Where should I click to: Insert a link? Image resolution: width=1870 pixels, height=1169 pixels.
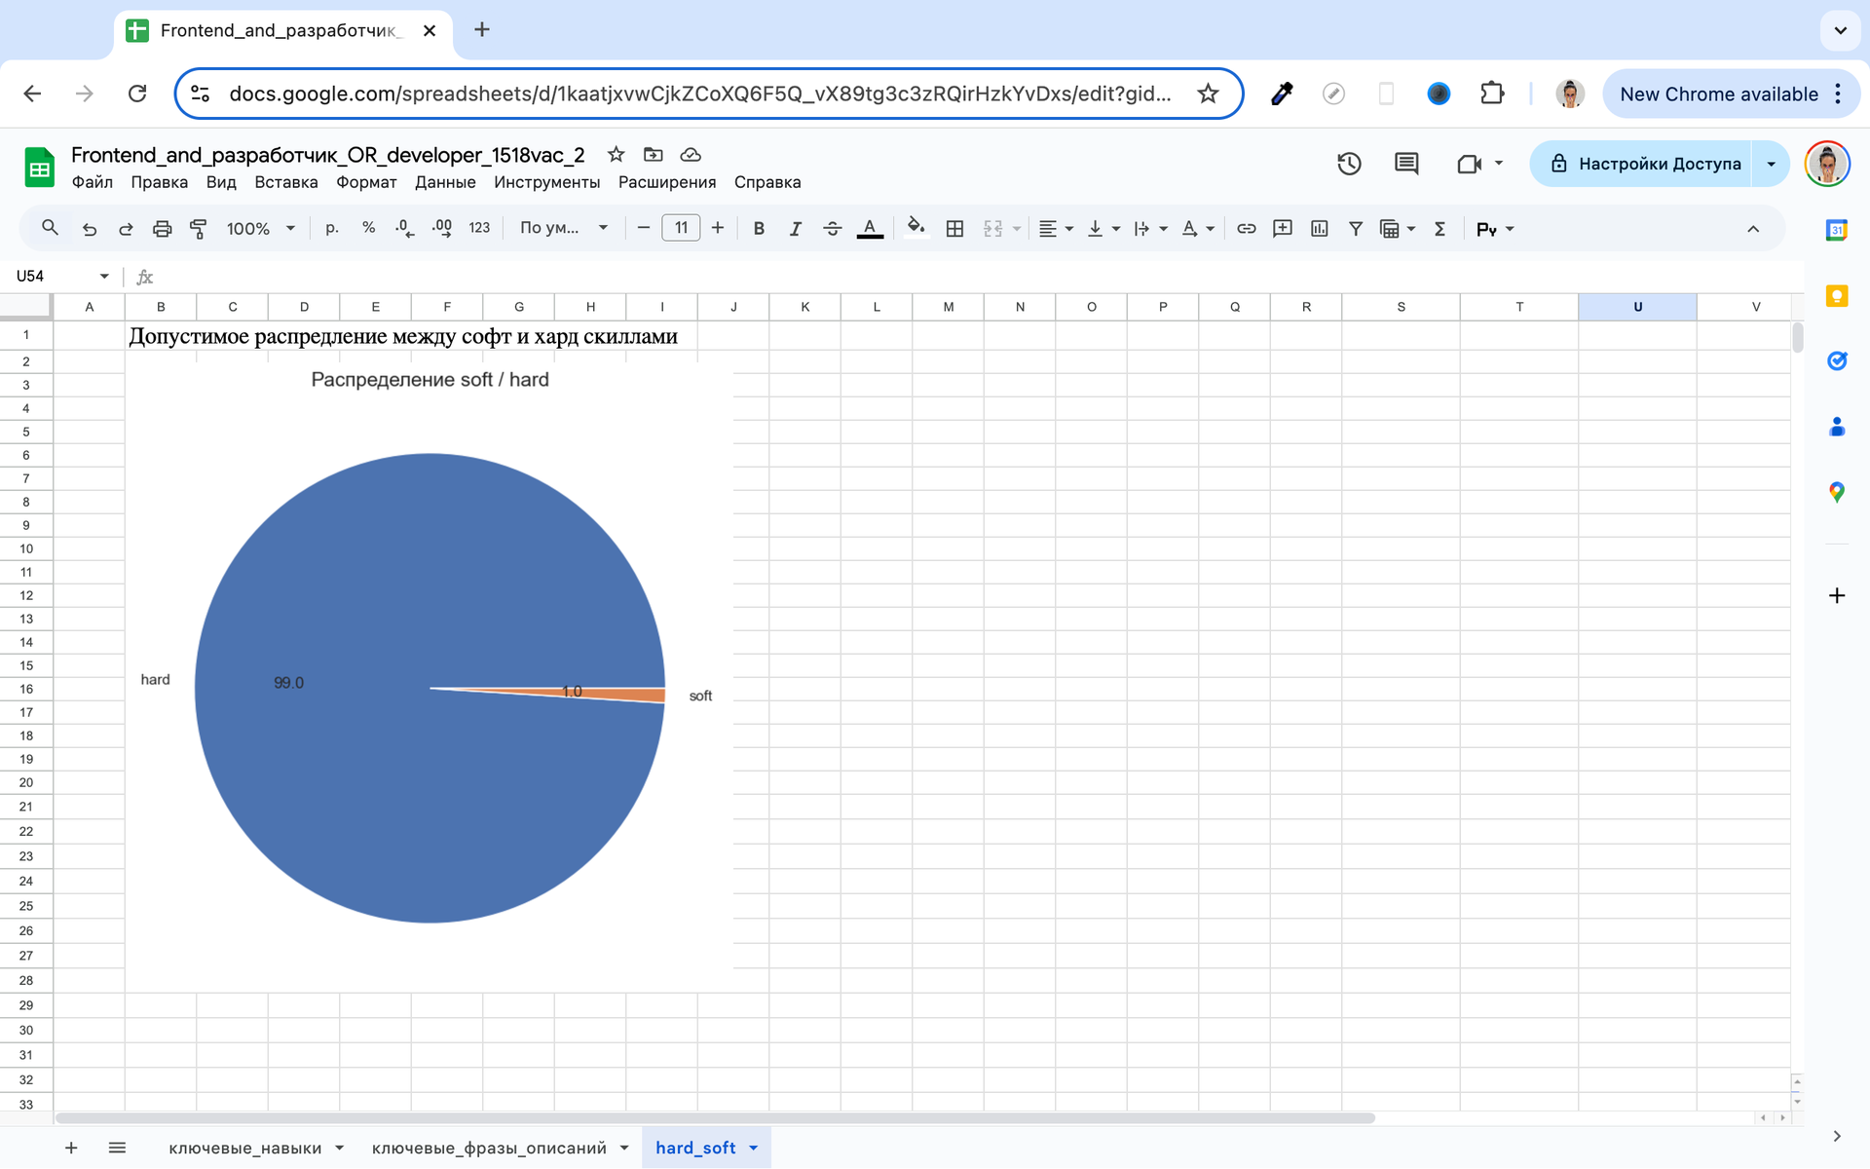(1246, 229)
